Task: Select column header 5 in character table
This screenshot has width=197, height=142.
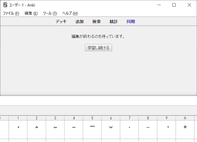Action: pyautogui.click(x=92, y=118)
